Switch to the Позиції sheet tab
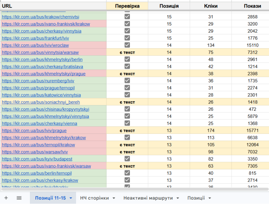The width and height of the screenshot is (269, 204). pos(196,198)
